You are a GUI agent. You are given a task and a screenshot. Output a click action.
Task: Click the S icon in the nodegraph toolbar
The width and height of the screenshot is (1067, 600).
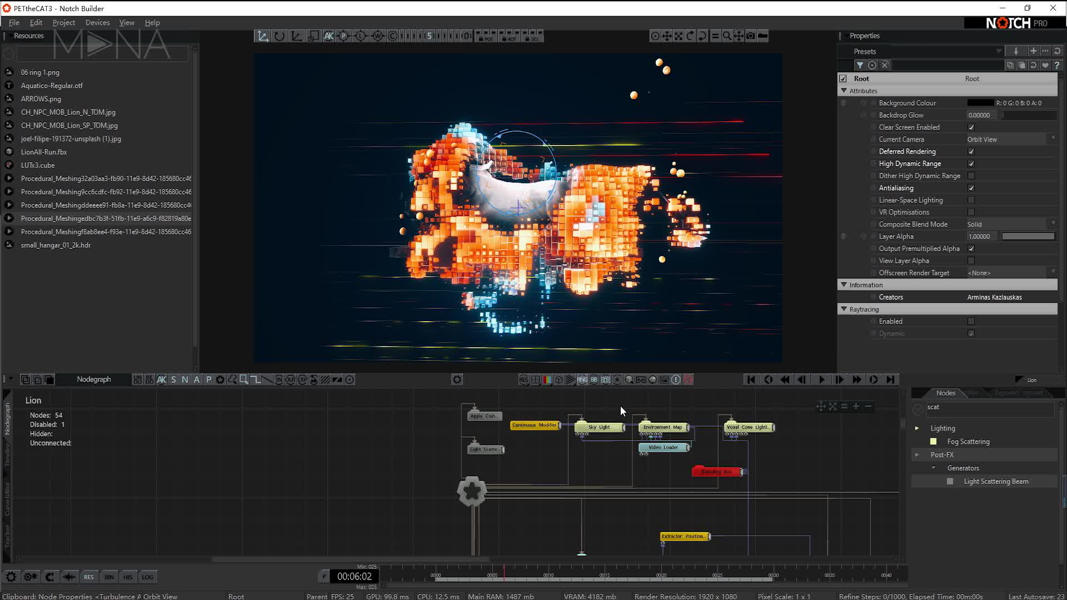coord(173,379)
